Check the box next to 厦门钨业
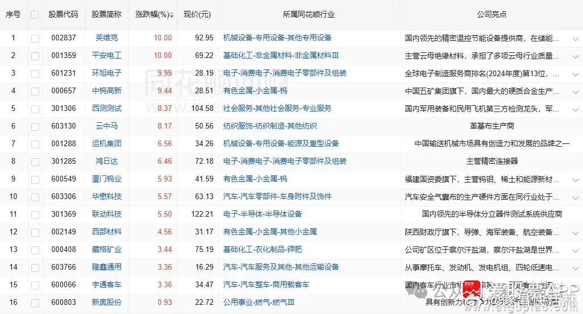The image size is (583, 314). click(35, 179)
